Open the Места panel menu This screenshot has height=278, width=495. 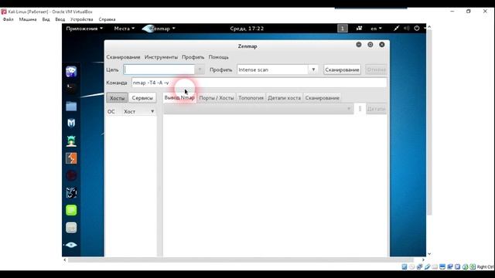tap(125, 29)
